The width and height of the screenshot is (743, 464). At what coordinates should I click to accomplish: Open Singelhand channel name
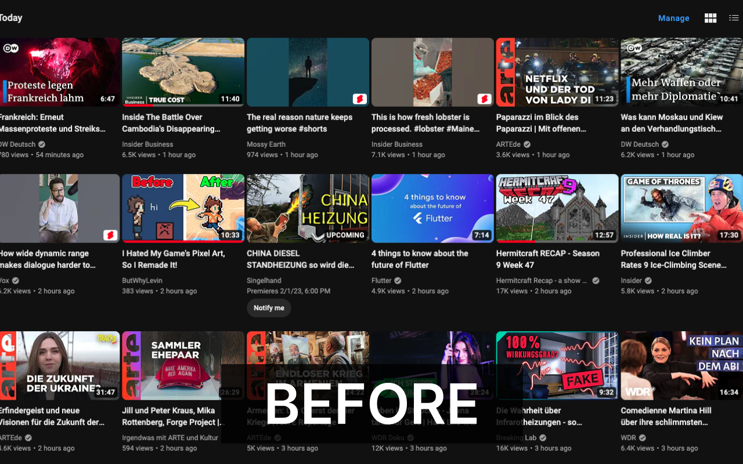point(264,281)
